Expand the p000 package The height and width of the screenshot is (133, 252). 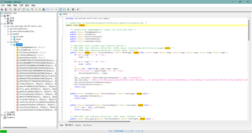5,112
